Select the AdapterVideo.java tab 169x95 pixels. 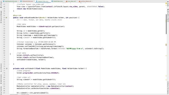click(x=43, y=1)
